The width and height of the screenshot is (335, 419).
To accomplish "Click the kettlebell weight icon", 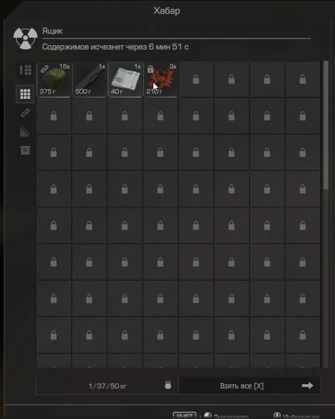I will (168, 385).
